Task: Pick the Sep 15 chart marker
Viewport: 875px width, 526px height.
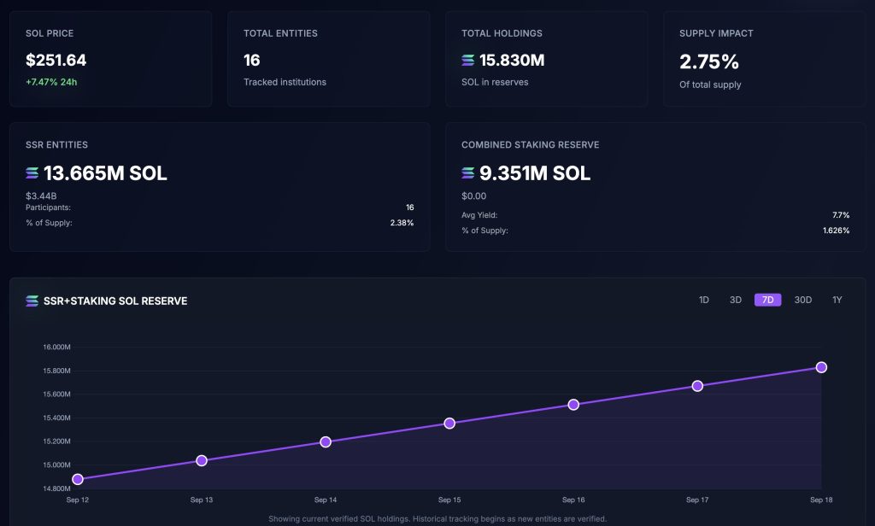Action: pos(449,423)
